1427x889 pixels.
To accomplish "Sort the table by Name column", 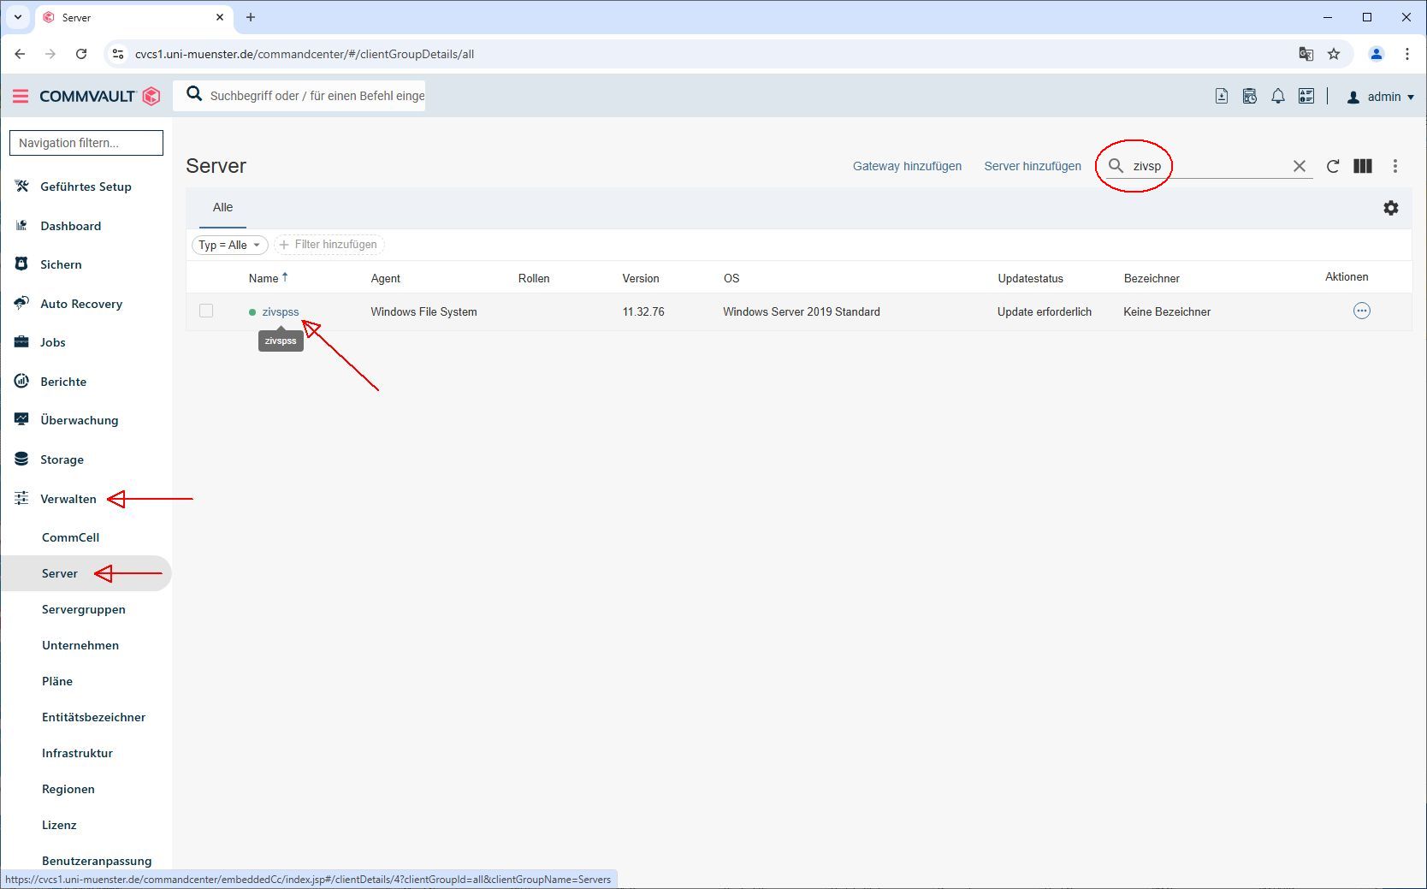I will [x=263, y=278].
